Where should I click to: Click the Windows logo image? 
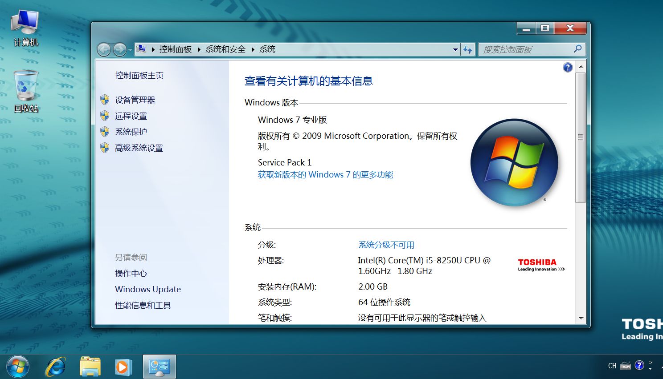tap(514, 162)
